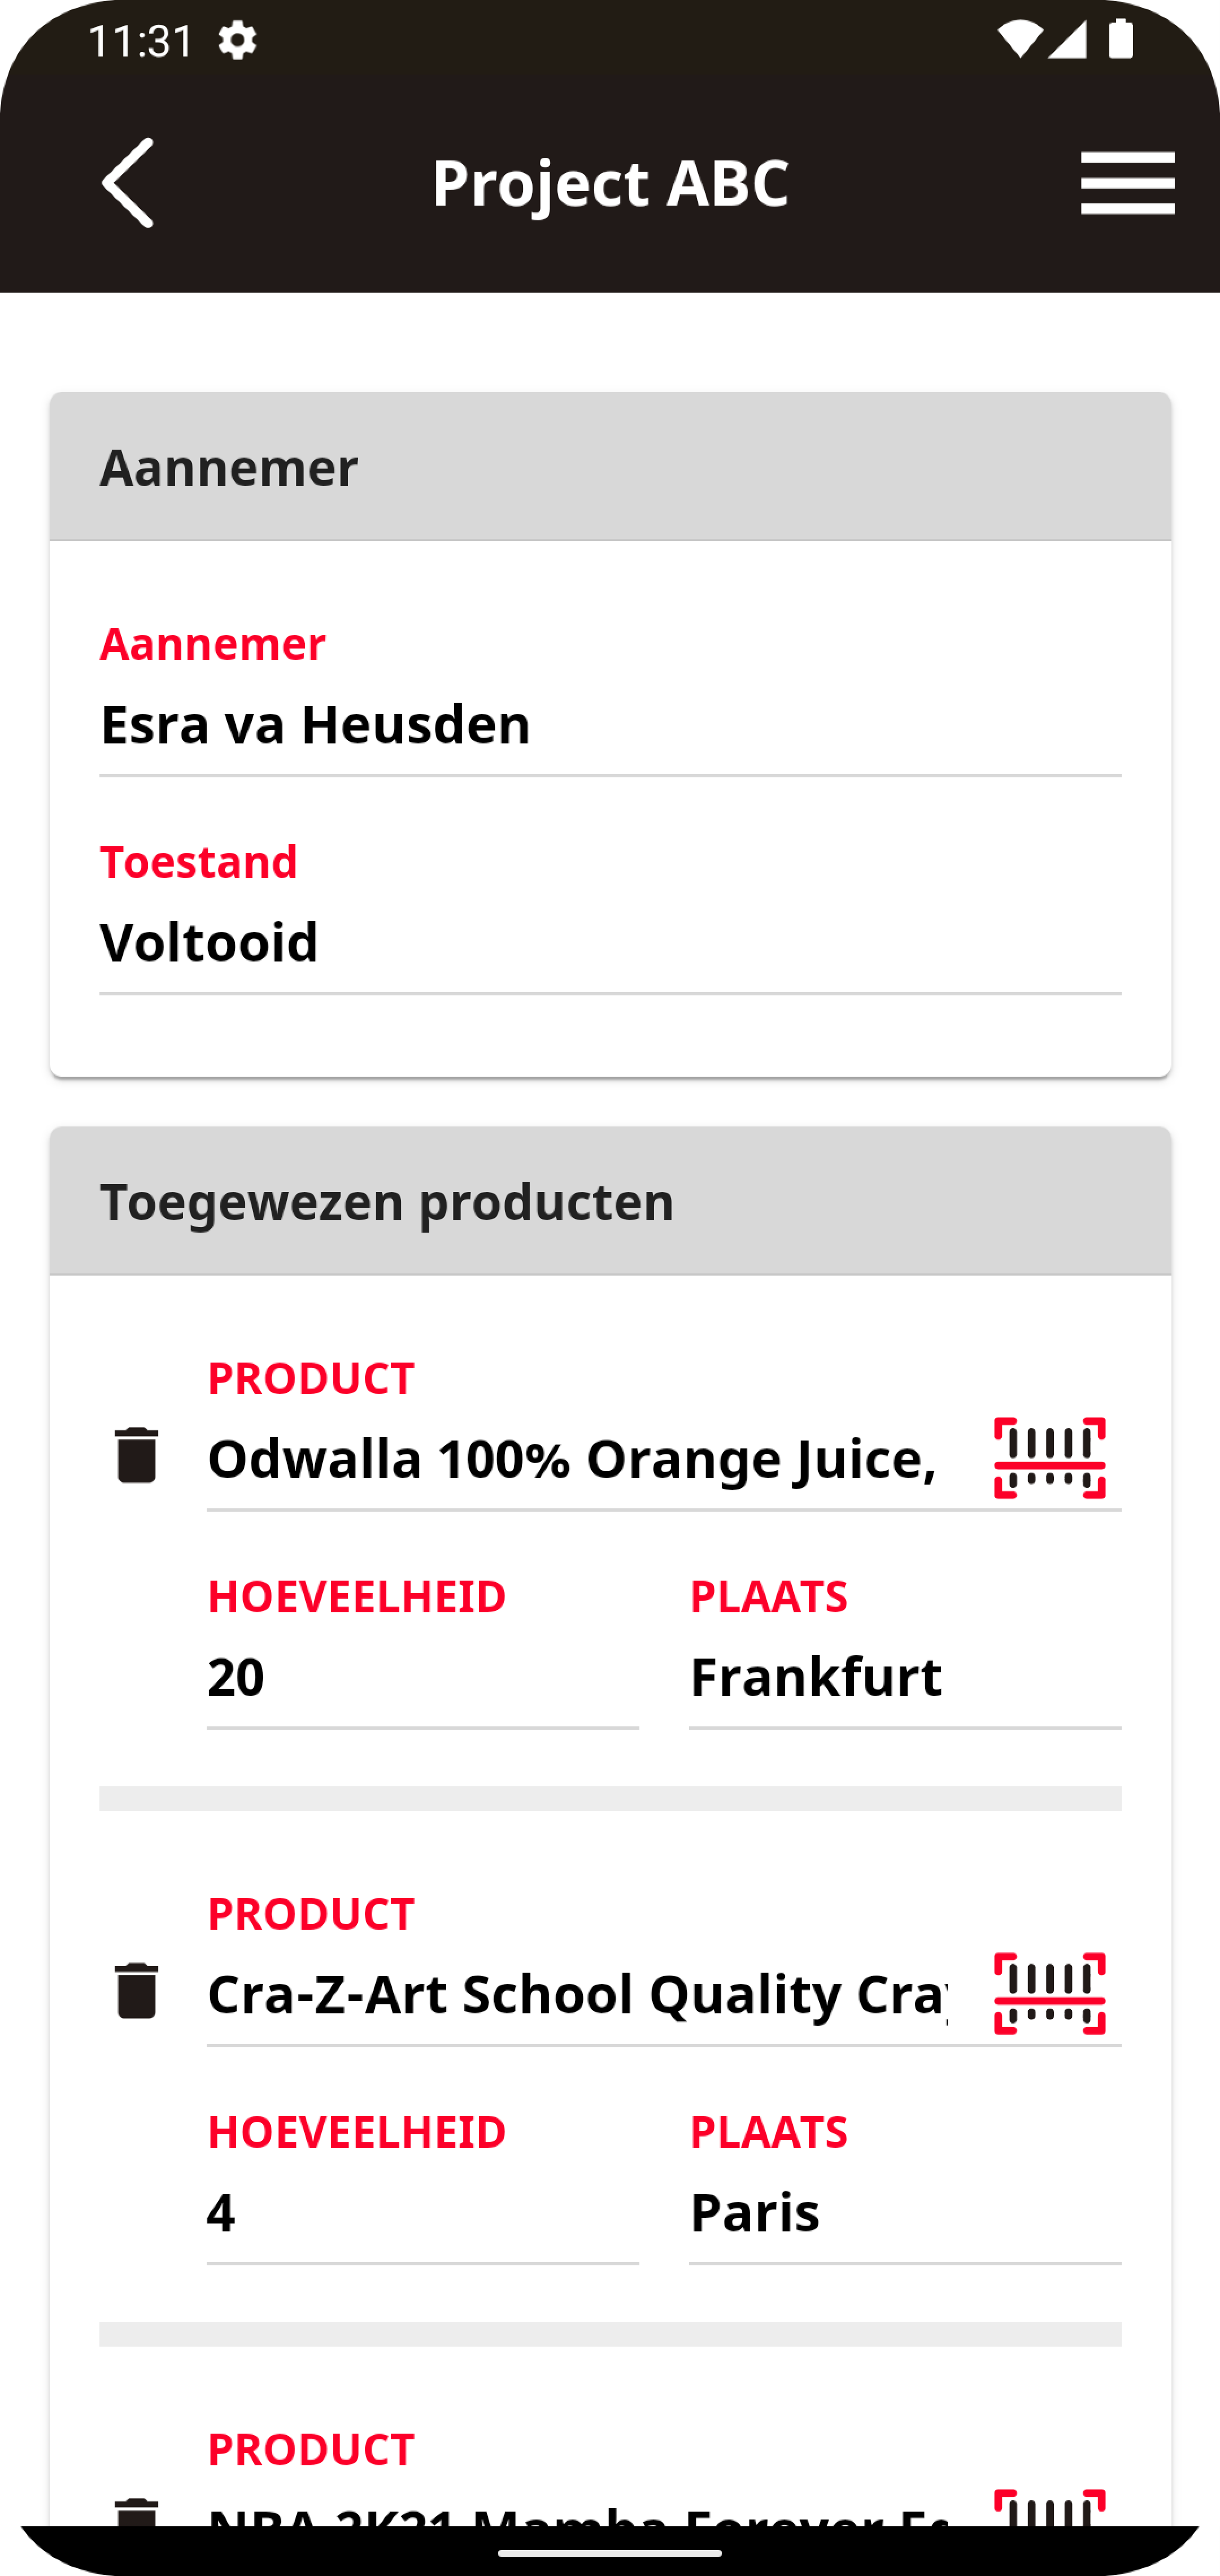Image resolution: width=1220 pixels, height=2576 pixels.
Task: Open the hamburger menu
Action: [1127, 183]
